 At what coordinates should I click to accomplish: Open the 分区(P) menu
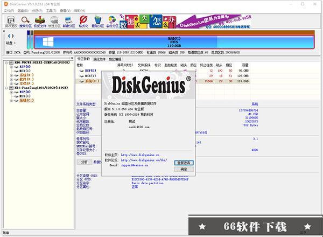pyautogui.click(x=37, y=11)
